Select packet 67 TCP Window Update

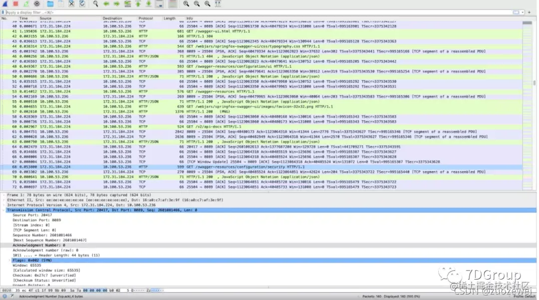click(x=261, y=161)
